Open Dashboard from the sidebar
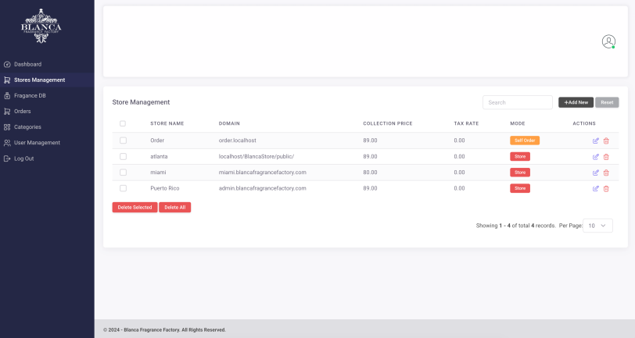Viewport: 635px width, 338px height. click(27, 64)
